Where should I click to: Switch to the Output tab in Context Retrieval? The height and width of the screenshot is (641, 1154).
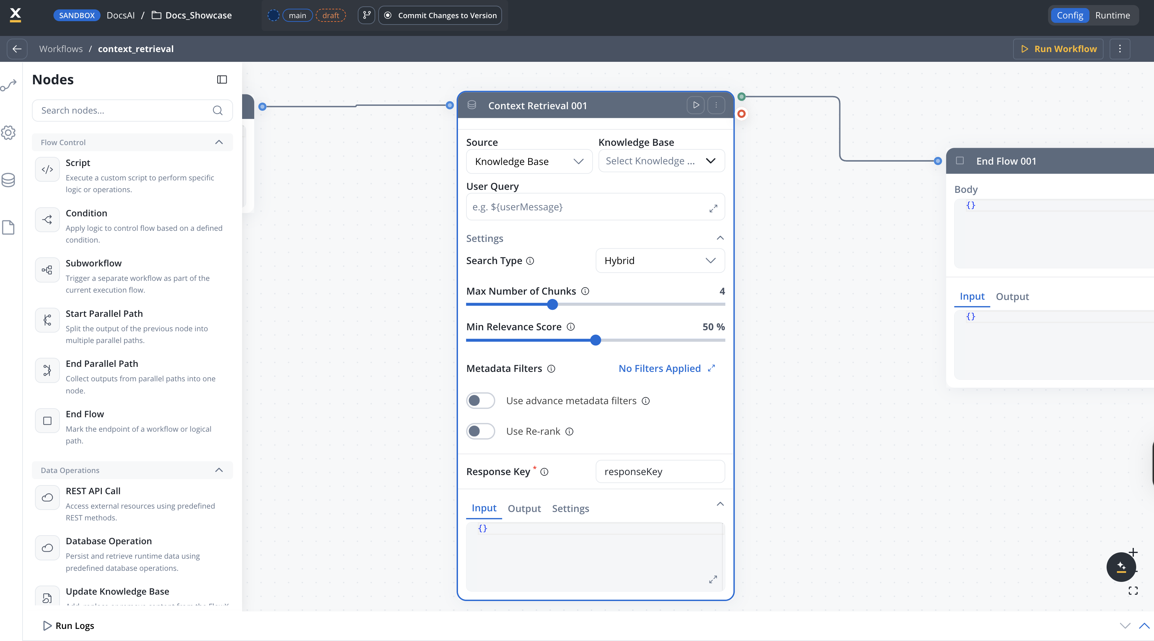524,509
